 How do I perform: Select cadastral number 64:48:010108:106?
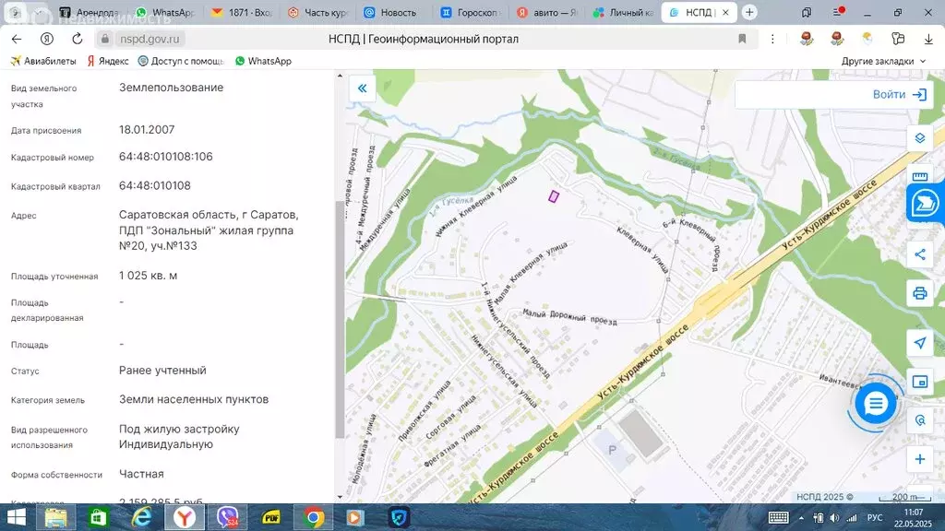pos(166,157)
